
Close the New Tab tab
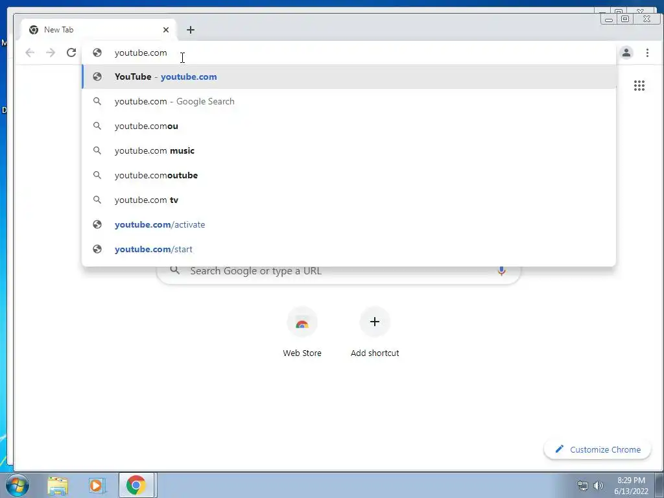165,30
